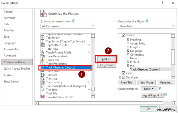
Task: Click info icon next to Reset
Action: (159, 88)
